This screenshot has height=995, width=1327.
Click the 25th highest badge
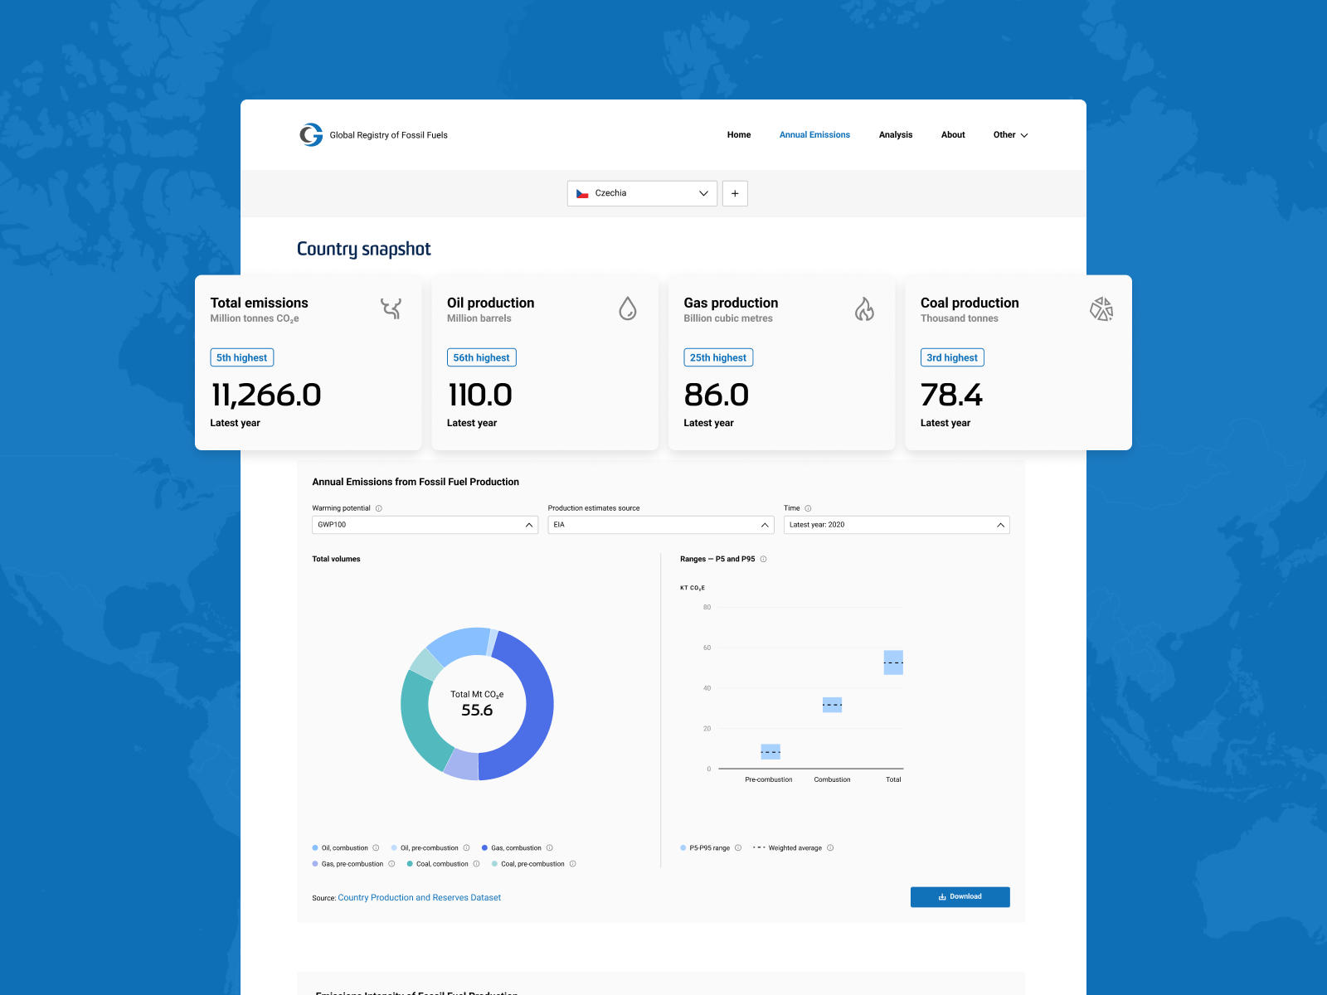tap(718, 357)
